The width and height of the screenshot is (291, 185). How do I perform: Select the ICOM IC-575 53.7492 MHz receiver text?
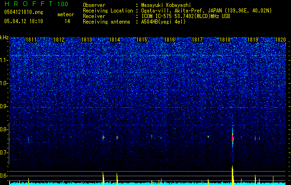(x=186, y=16)
